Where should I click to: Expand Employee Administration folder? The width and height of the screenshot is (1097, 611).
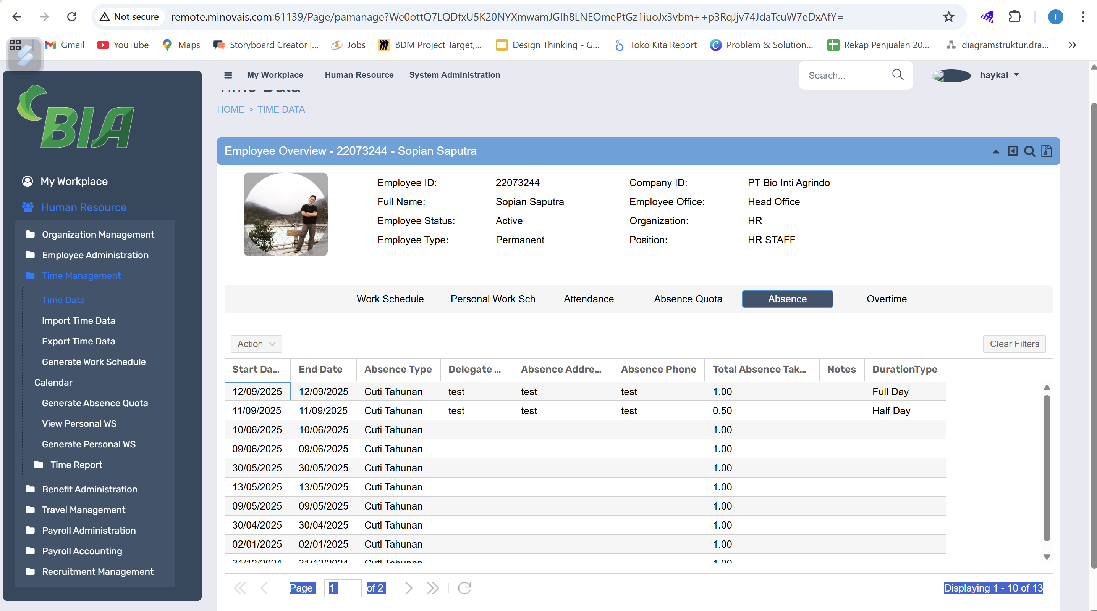click(87, 255)
